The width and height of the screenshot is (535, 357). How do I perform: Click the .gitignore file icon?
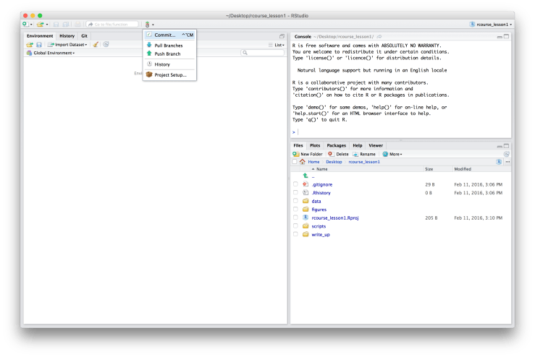(306, 184)
